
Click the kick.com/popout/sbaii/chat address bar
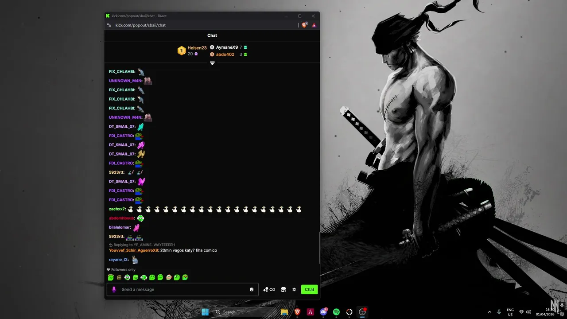click(140, 25)
